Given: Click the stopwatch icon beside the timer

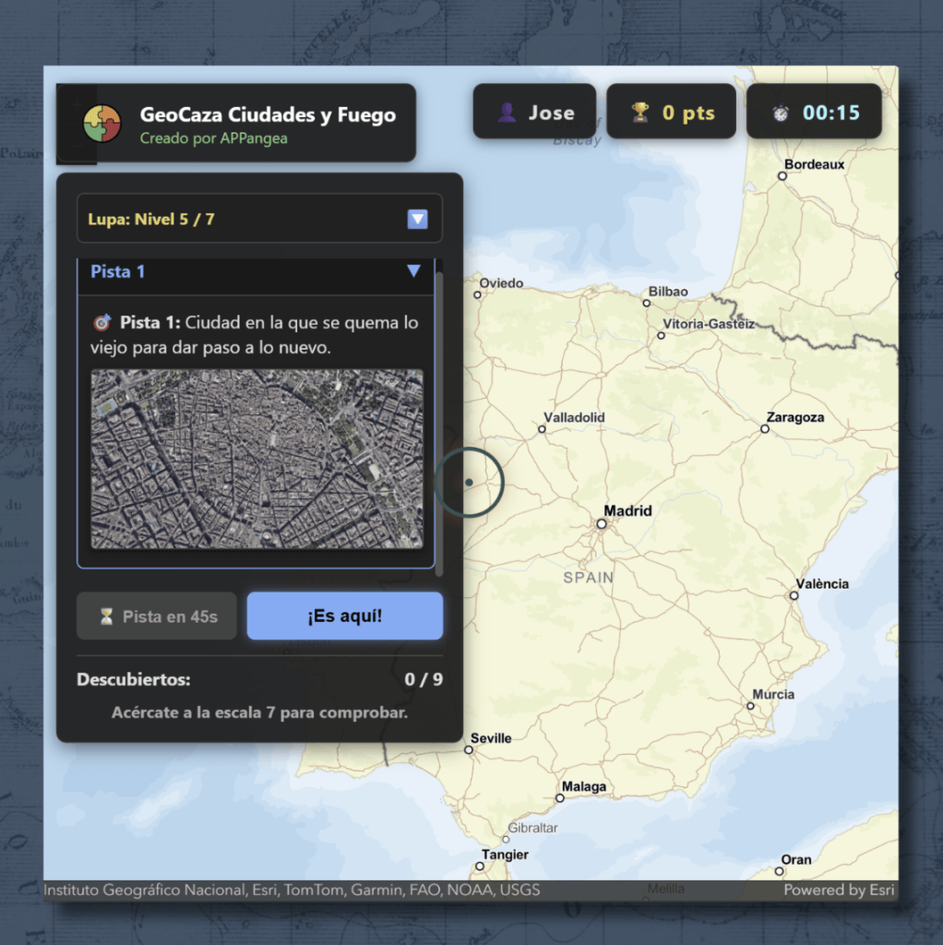Looking at the screenshot, I should coord(781,113).
